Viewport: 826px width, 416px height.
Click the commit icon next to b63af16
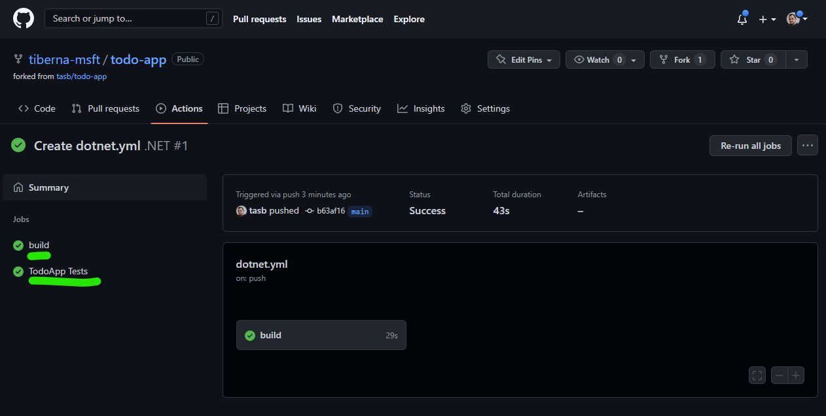pyautogui.click(x=308, y=210)
